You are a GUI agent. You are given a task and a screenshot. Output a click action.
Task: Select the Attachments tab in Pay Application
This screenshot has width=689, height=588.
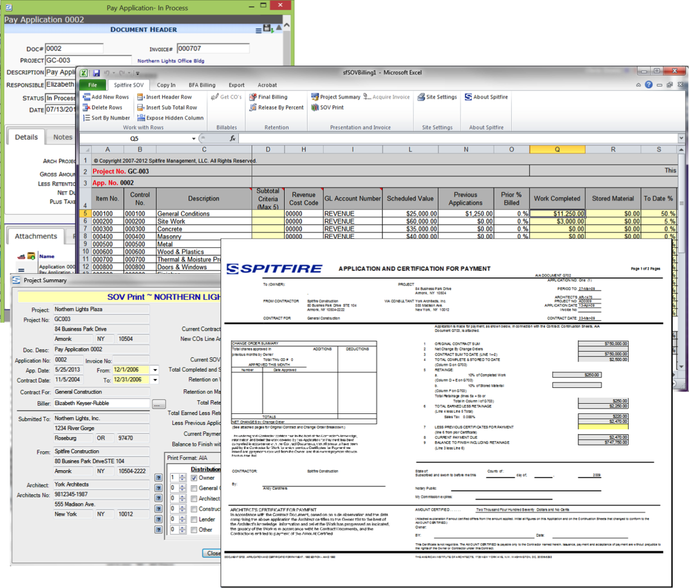click(x=36, y=236)
